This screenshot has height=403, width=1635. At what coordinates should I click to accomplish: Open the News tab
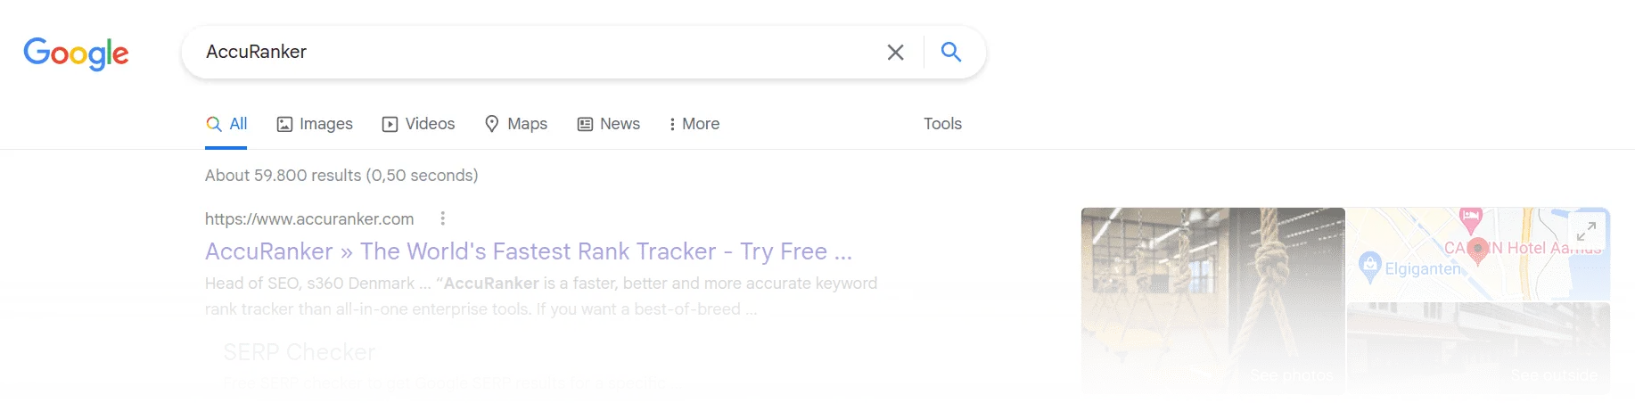(x=608, y=124)
